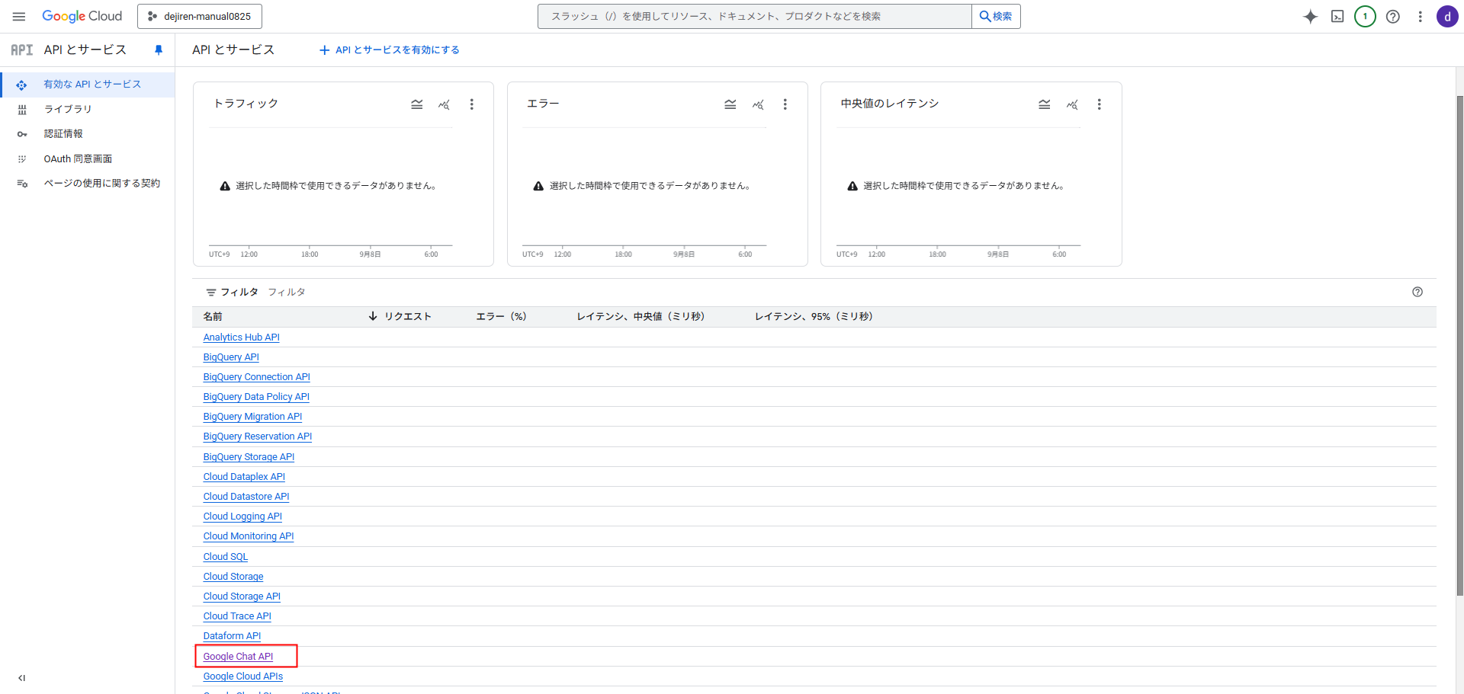This screenshot has width=1464, height=694.
Task: Open more options on the トラフィック chart
Action: pyautogui.click(x=471, y=104)
